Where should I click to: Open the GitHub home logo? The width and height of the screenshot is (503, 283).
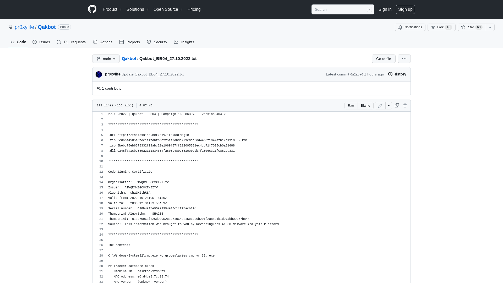pyautogui.click(x=92, y=9)
